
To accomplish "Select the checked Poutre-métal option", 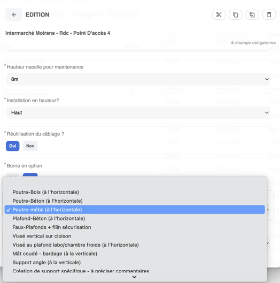I will [x=135, y=210].
